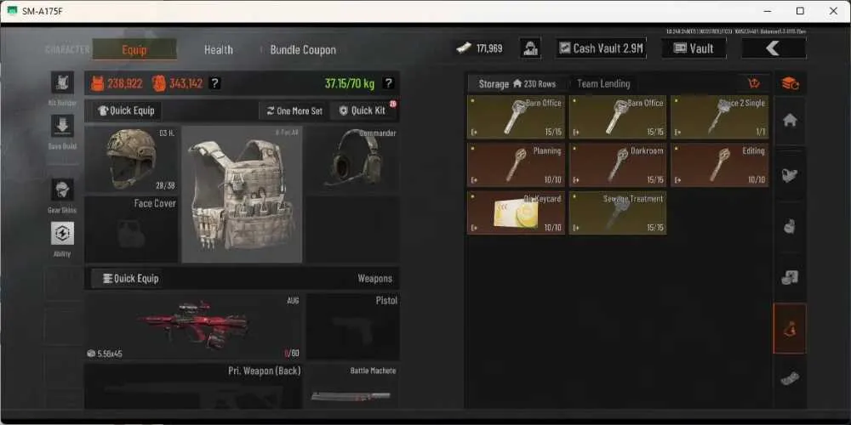Click Quick Equip button with shirt icon
The width and height of the screenshot is (851, 425).
coord(127,110)
